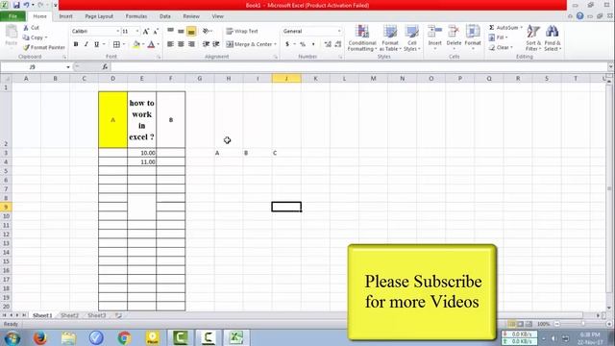The image size is (615, 346).
Task: Open the General number format dropdown
Action: tap(339, 31)
